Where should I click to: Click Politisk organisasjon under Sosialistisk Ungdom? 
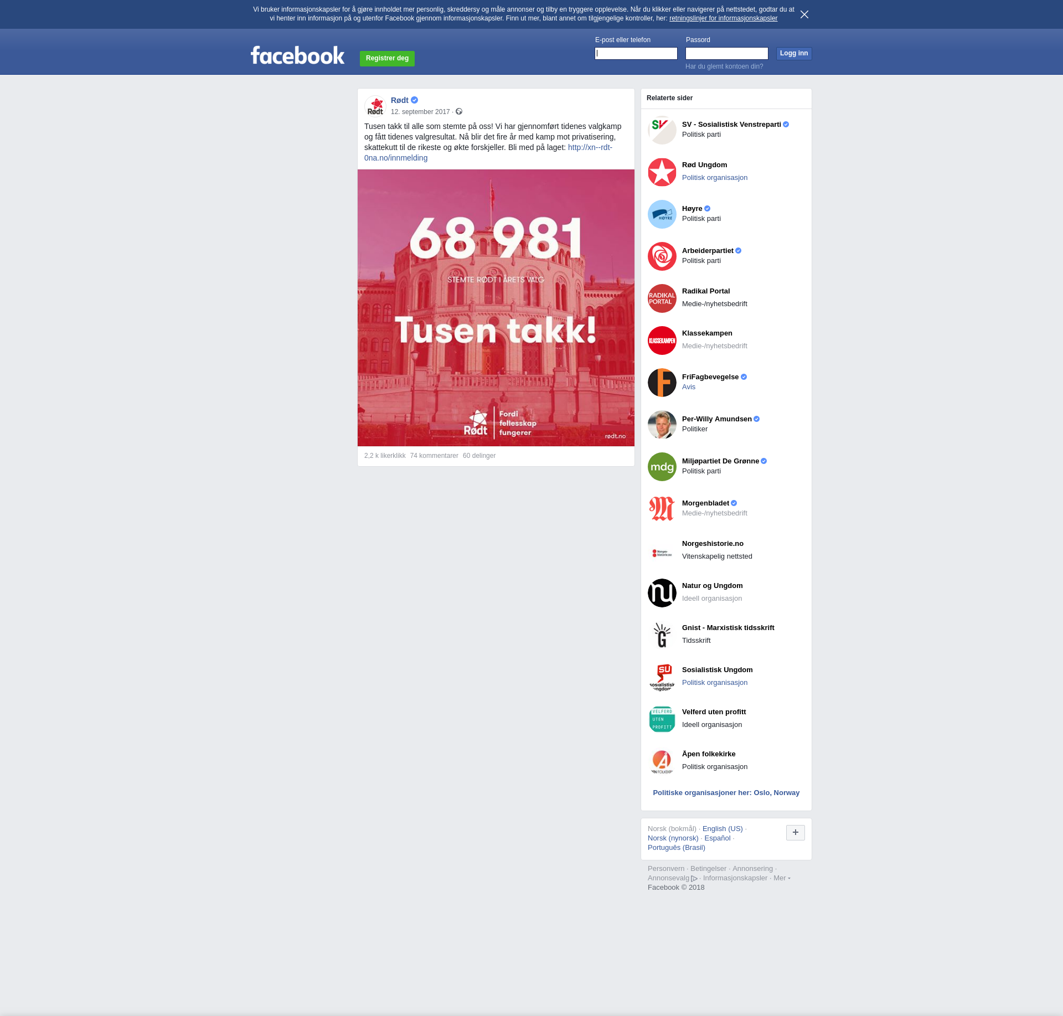715,683
